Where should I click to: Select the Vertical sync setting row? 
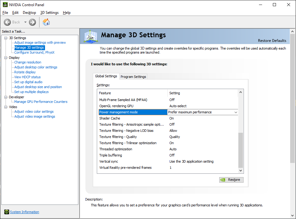pyautogui.click(x=109, y=161)
